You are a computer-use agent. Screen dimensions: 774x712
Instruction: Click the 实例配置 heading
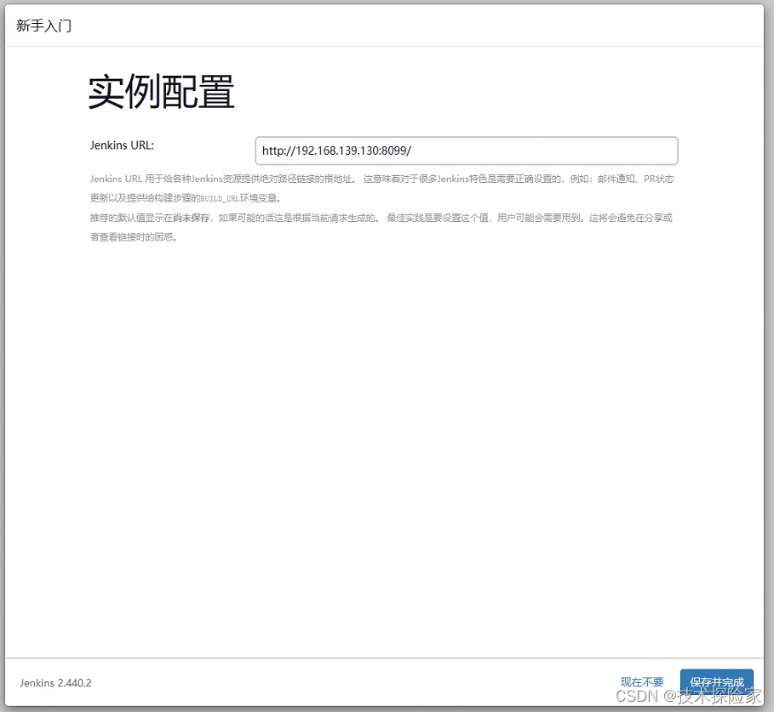[x=161, y=92]
